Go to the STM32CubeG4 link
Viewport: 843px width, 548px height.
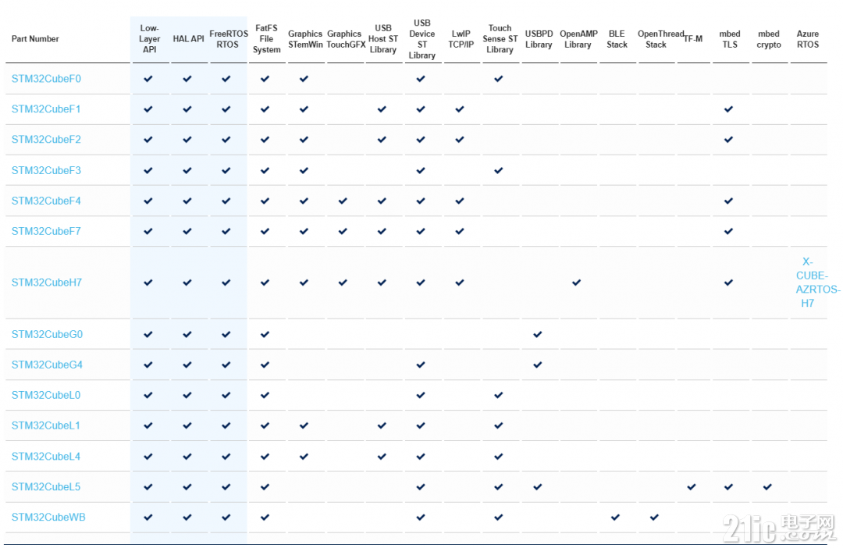(x=48, y=365)
